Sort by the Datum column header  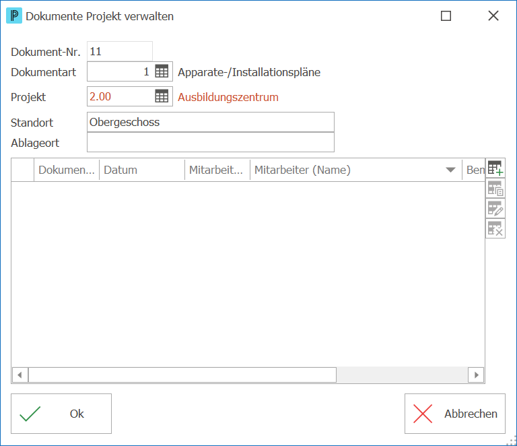click(x=142, y=170)
